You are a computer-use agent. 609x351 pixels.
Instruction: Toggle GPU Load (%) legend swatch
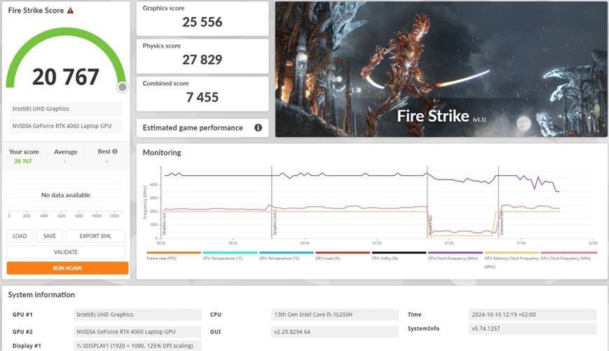[x=343, y=253]
